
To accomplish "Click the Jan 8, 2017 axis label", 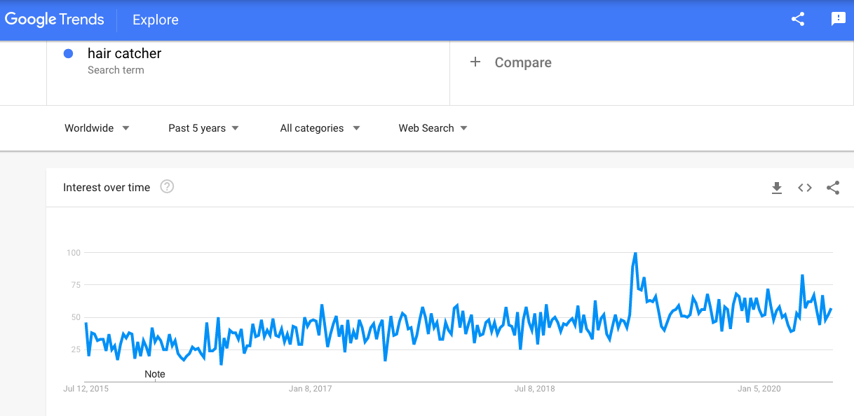I will [x=310, y=389].
